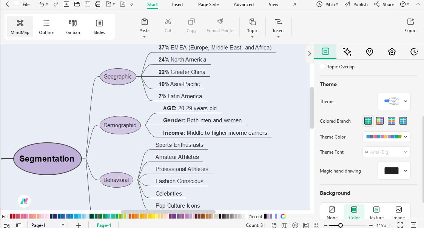424x228 pixels.
Task: Open the Help question mark menu
Action: (x=404, y=4)
